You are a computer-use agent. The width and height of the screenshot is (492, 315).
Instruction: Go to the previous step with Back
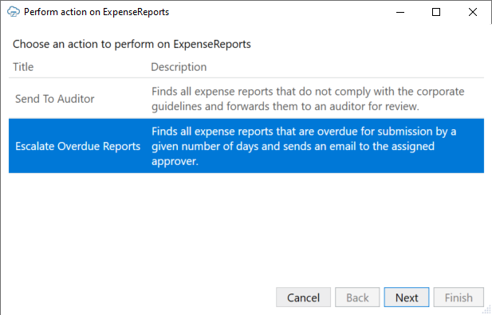pyautogui.click(x=357, y=297)
